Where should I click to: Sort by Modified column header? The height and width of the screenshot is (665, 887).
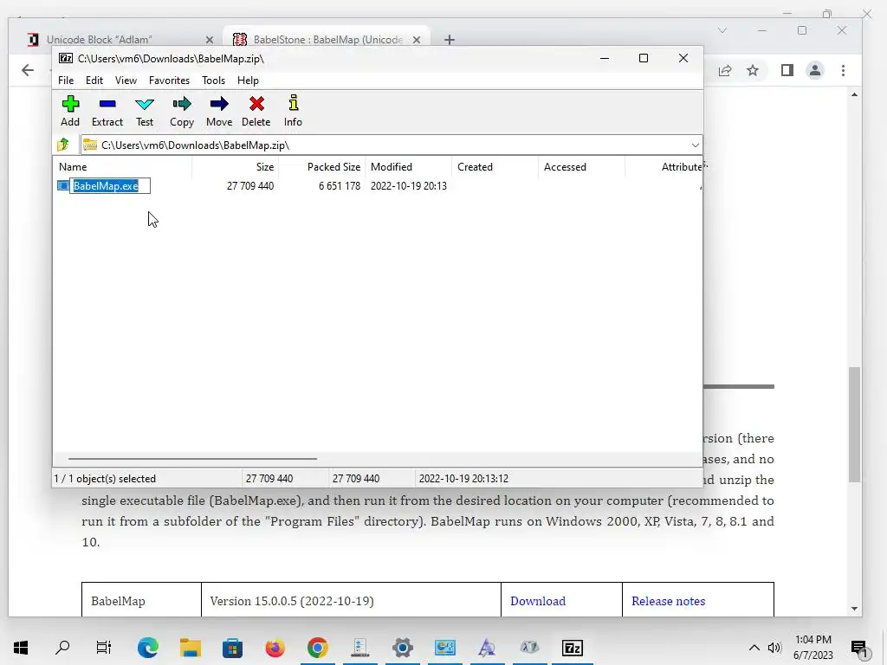pyautogui.click(x=409, y=167)
